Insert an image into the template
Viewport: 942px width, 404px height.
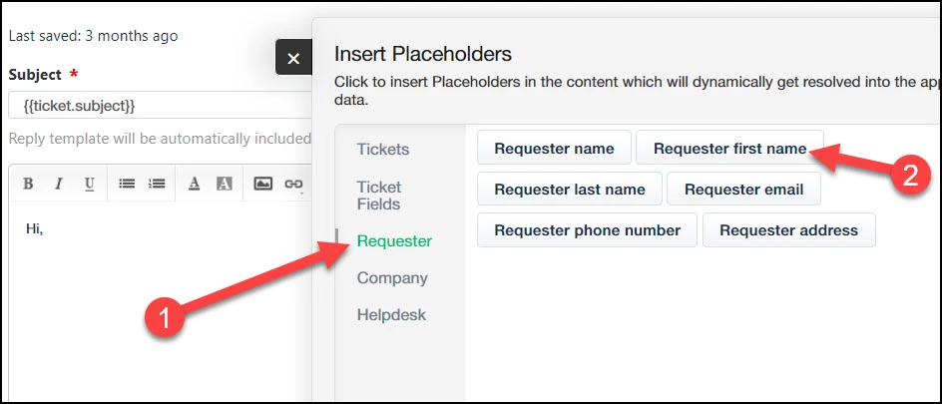point(262,184)
